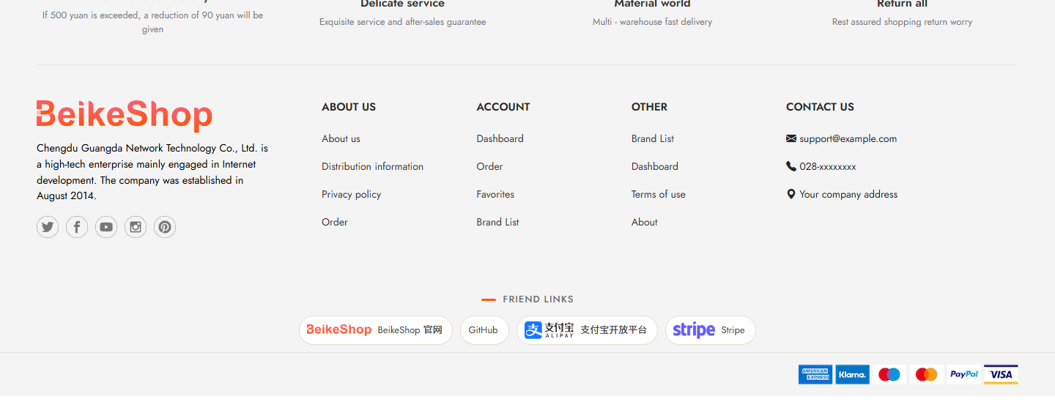Screen dimensions: 1055x410
Task: Click the email envelope icon
Action: 791,138
